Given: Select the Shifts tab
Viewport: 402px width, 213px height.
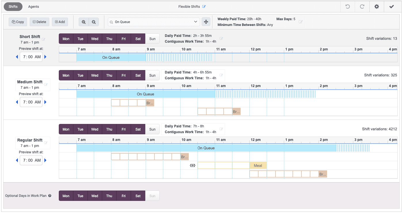Looking at the screenshot, I should (13, 6).
